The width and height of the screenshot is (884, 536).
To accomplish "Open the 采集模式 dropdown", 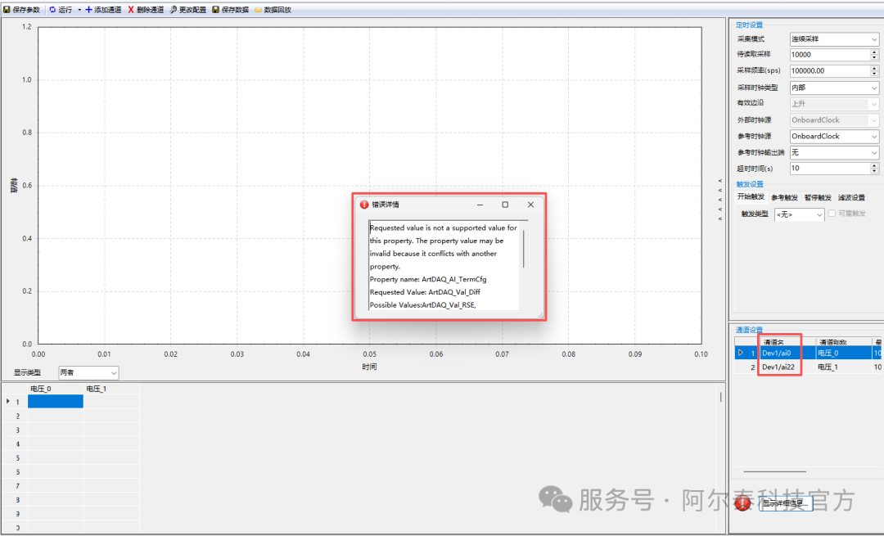I will coord(834,39).
